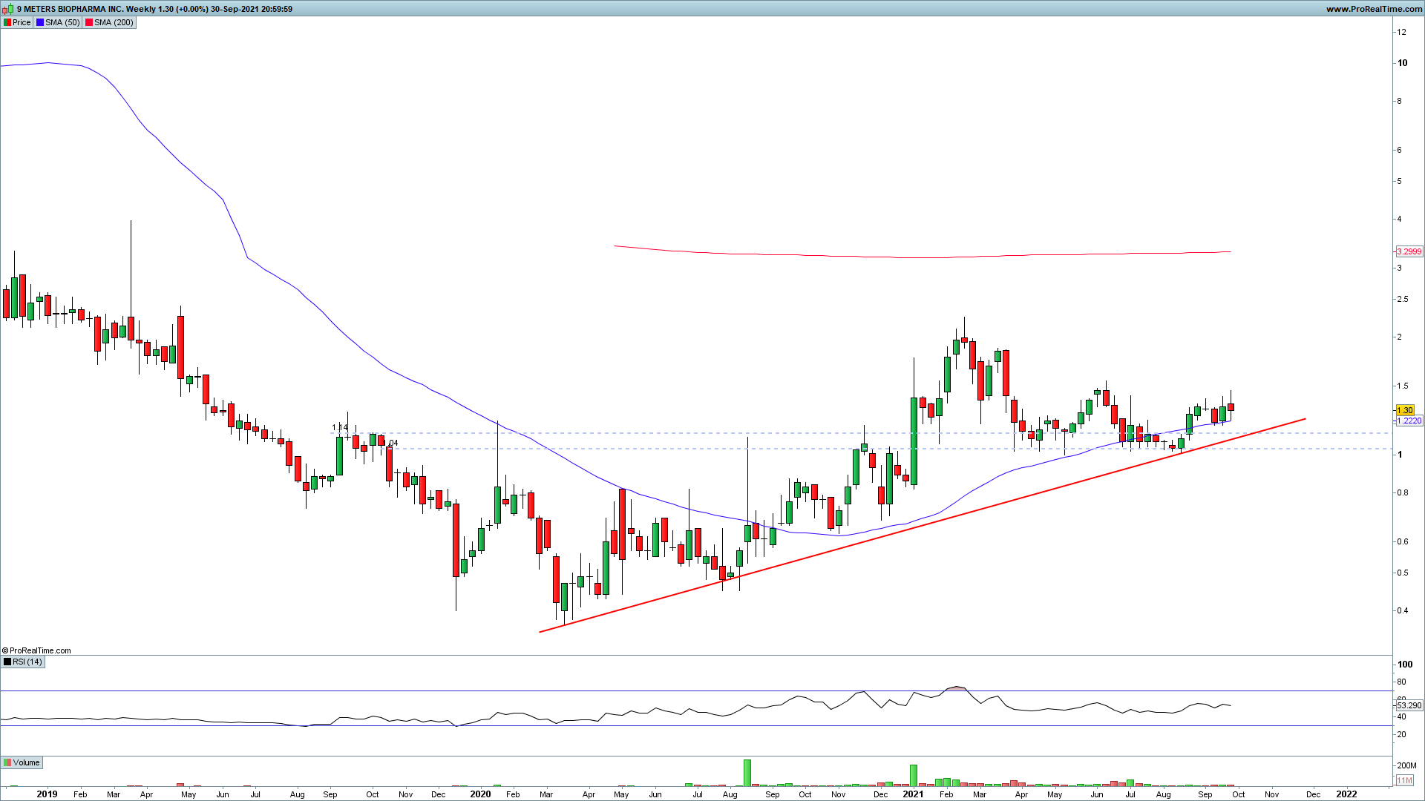This screenshot has height=801, width=1425.
Task: Click the 10 level on price scale
Action: click(x=1402, y=63)
